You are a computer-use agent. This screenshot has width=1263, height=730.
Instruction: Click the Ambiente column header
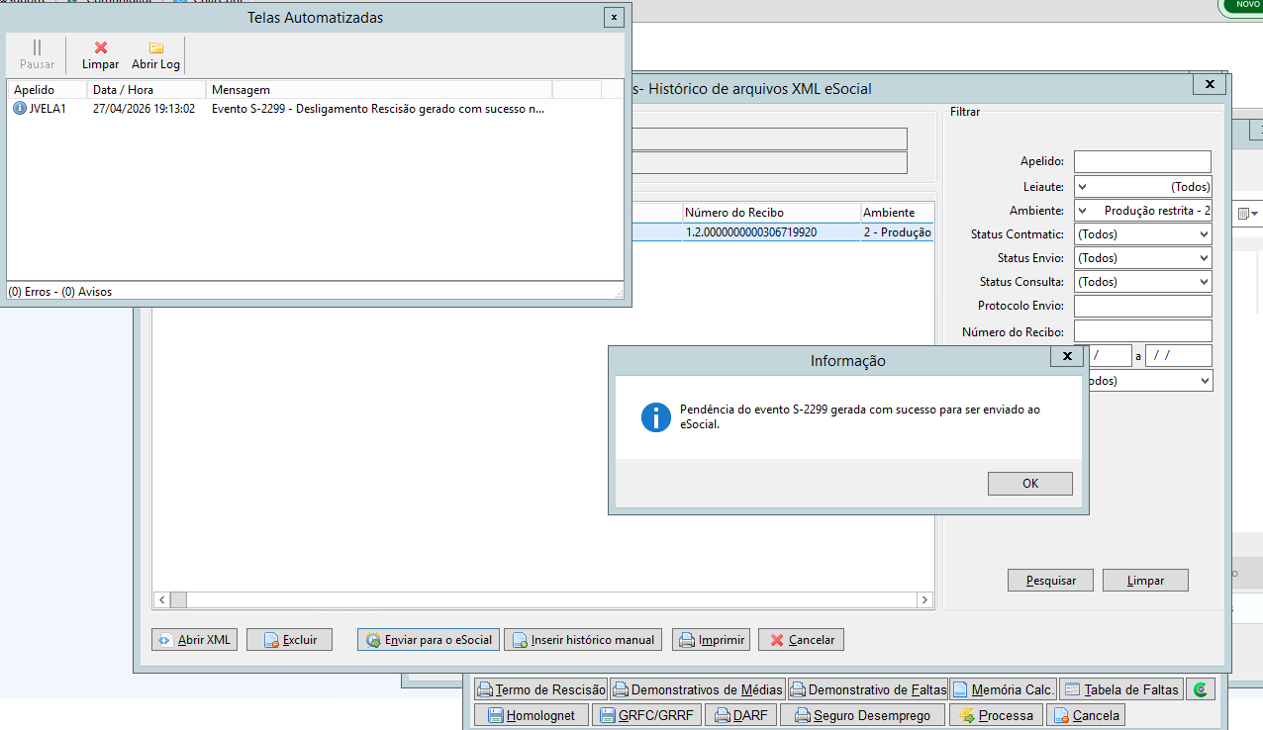(897, 213)
